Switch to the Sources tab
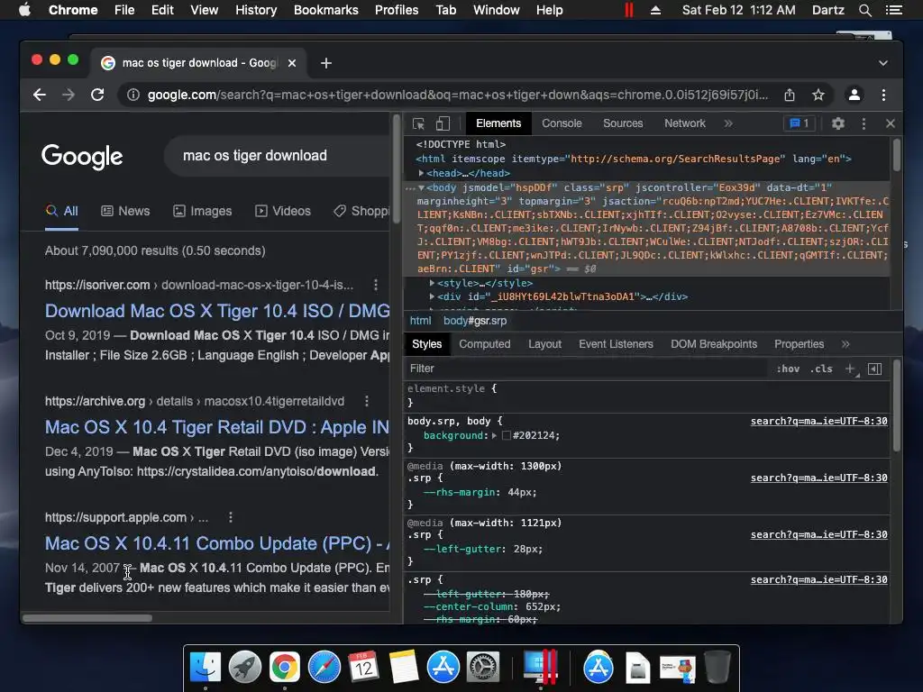923x692 pixels. pos(623,123)
